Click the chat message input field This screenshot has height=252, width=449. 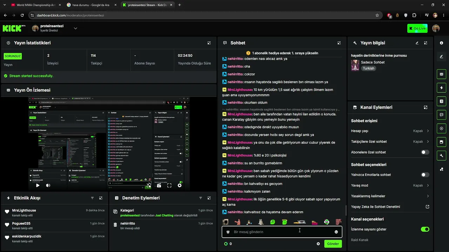(282, 232)
